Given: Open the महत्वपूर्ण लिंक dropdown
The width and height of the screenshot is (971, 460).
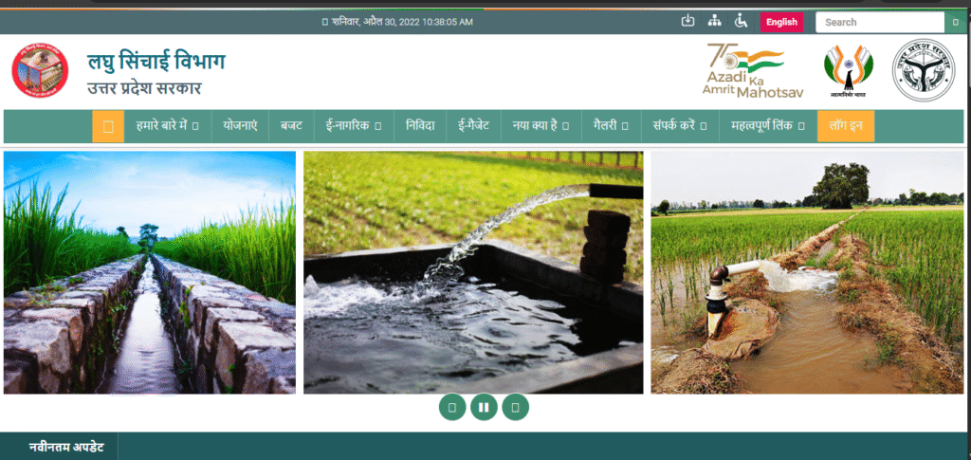Looking at the screenshot, I should coord(768,126).
